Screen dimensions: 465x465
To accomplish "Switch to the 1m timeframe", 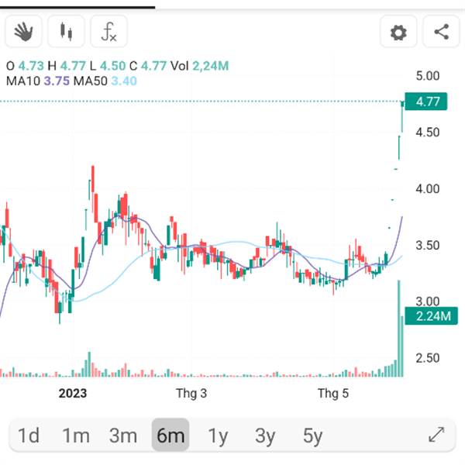I will (76, 436).
